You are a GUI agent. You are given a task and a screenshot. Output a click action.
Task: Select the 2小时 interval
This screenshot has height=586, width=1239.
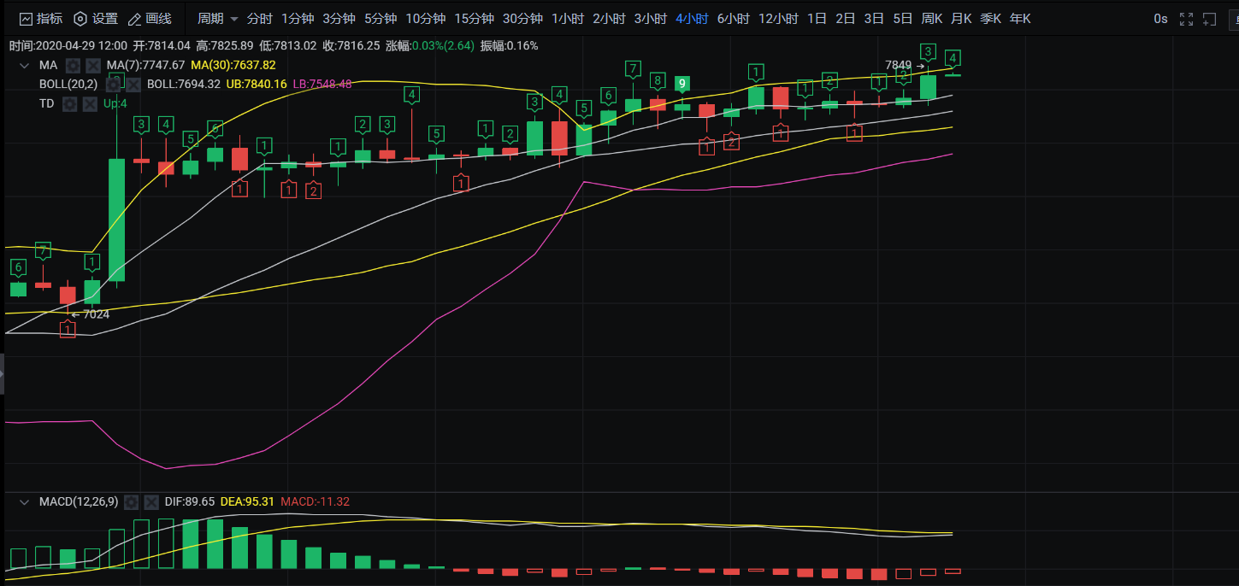tap(609, 19)
